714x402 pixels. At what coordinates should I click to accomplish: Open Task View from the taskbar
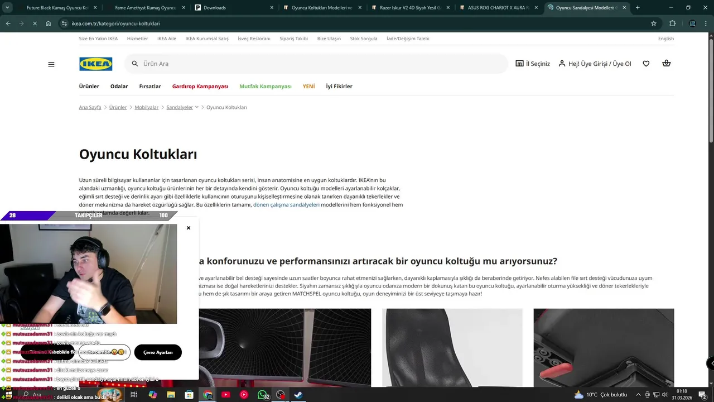coord(134,395)
